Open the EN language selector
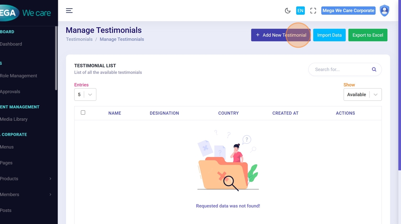Viewport: 401px width, 224px height. (300, 11)
